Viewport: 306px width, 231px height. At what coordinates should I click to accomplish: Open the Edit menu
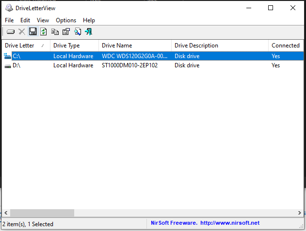pyautogui.click(x=25, y=20)
